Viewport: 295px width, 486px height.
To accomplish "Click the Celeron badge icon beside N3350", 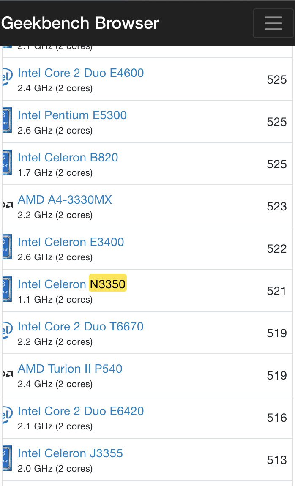I will (6, 289).
